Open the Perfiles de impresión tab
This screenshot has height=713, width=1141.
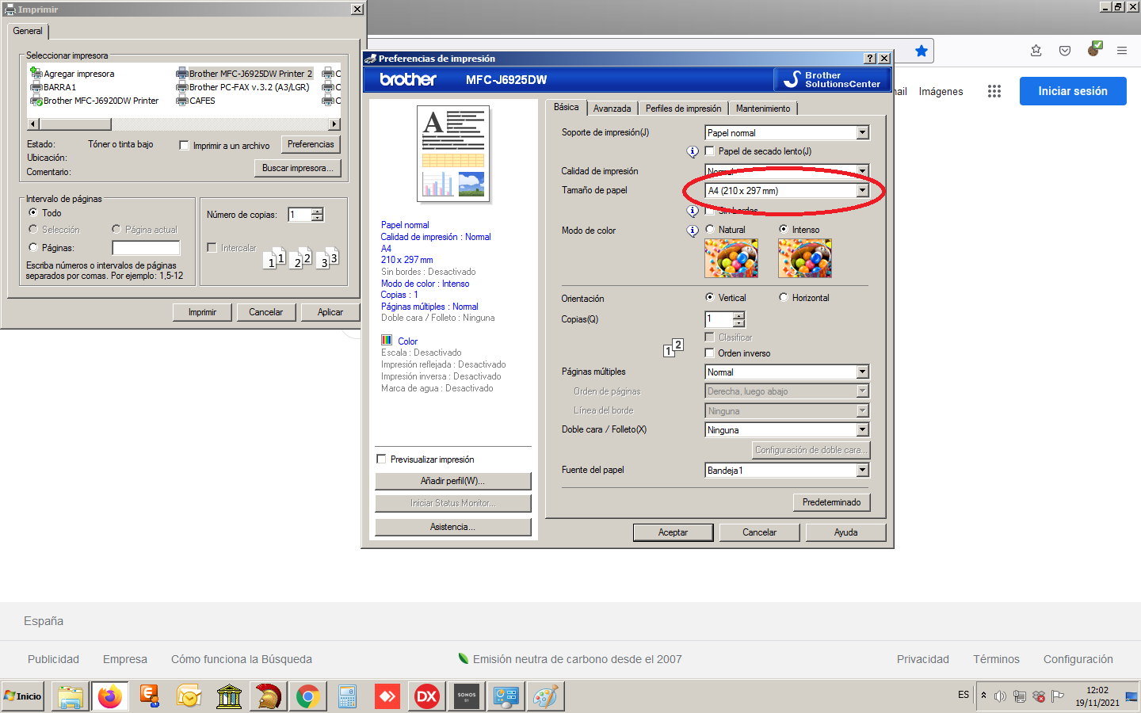(683, 109)
